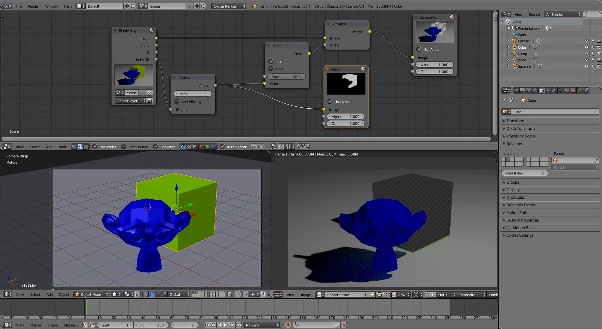Open the Render menu
This screenshot has height=329, width=602.
pyautogui.click(x=33, y=6)
